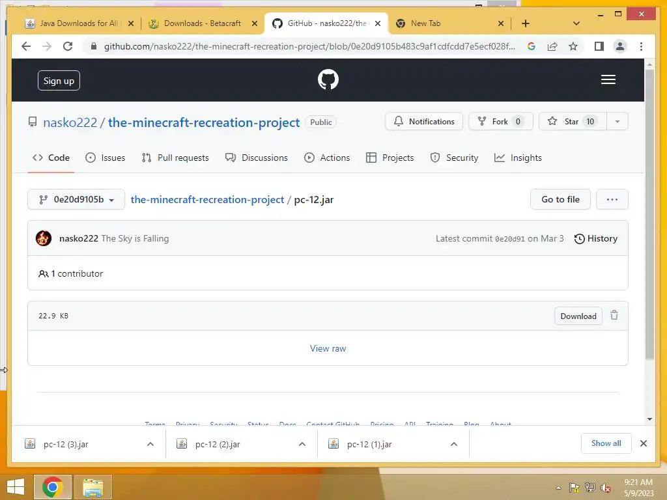Click the muted volume tray icon
The height and width of the screenshot is (500, 667).
605,488
